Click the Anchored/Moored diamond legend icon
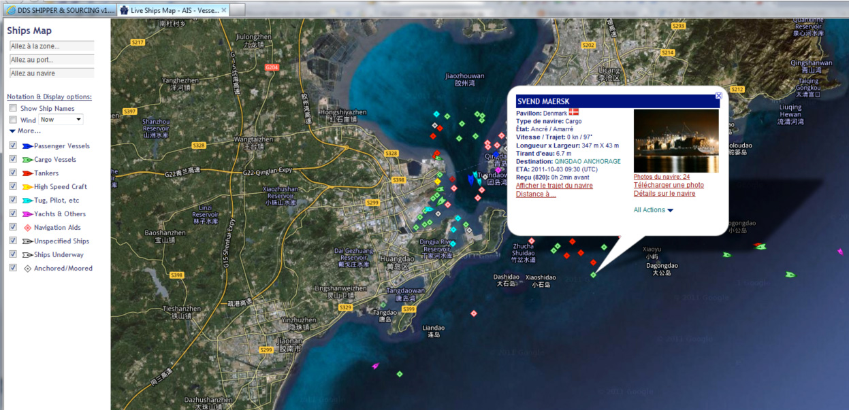The width and height of the screenshot is (849, 410). point(28,269)
